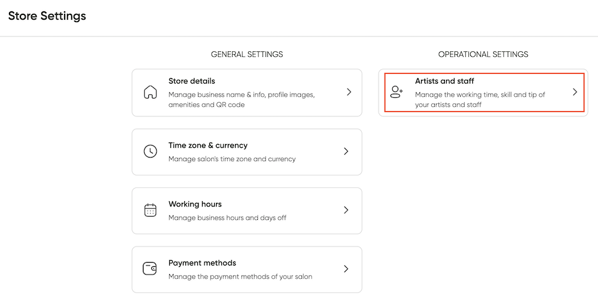Viewport: 598px width, 299px height.
Task: Open Time zone & currency via chevron
Action: [x=346, y=151]
